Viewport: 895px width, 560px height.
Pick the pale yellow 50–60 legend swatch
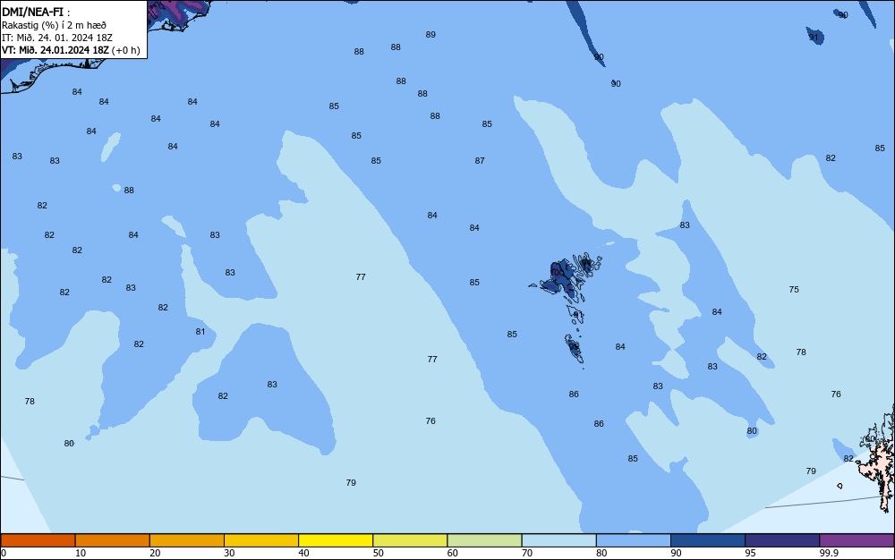(410, 540)
